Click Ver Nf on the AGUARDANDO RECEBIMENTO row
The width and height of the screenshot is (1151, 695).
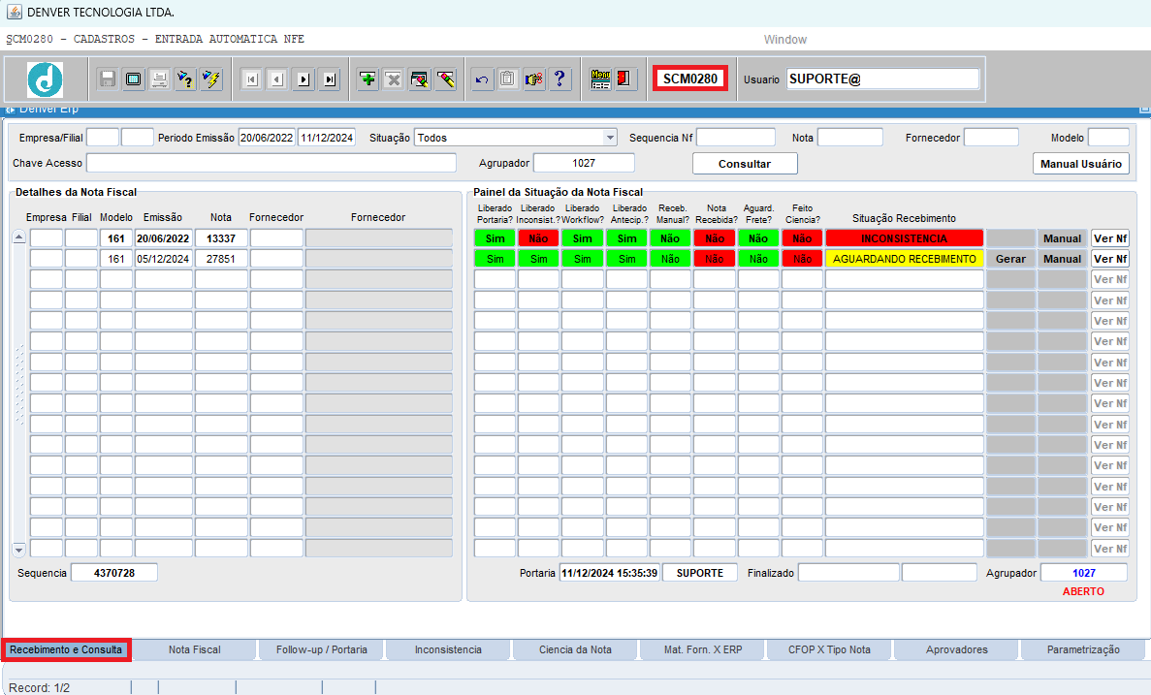pyautogui.click(x=1110, y=259)
